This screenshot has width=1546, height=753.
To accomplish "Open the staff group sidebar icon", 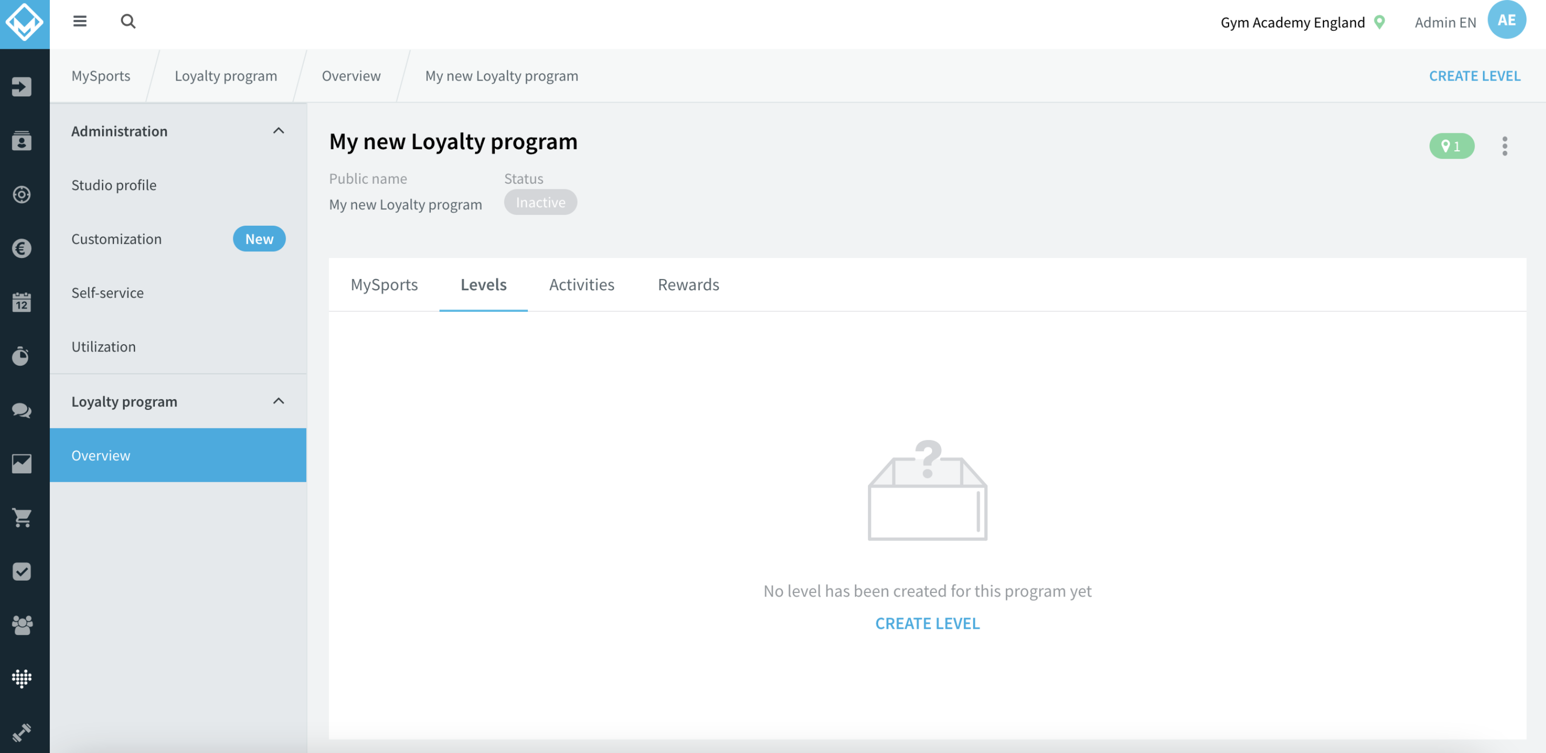I will point(22,625).
